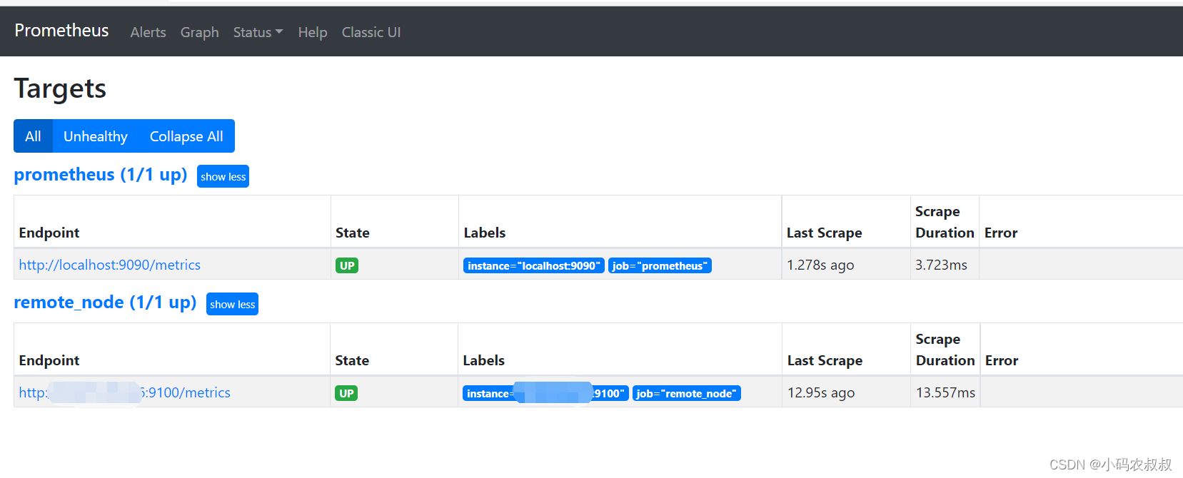
Task: Click the instance="localhost:9090" label badge
Action: coord(533,266)
